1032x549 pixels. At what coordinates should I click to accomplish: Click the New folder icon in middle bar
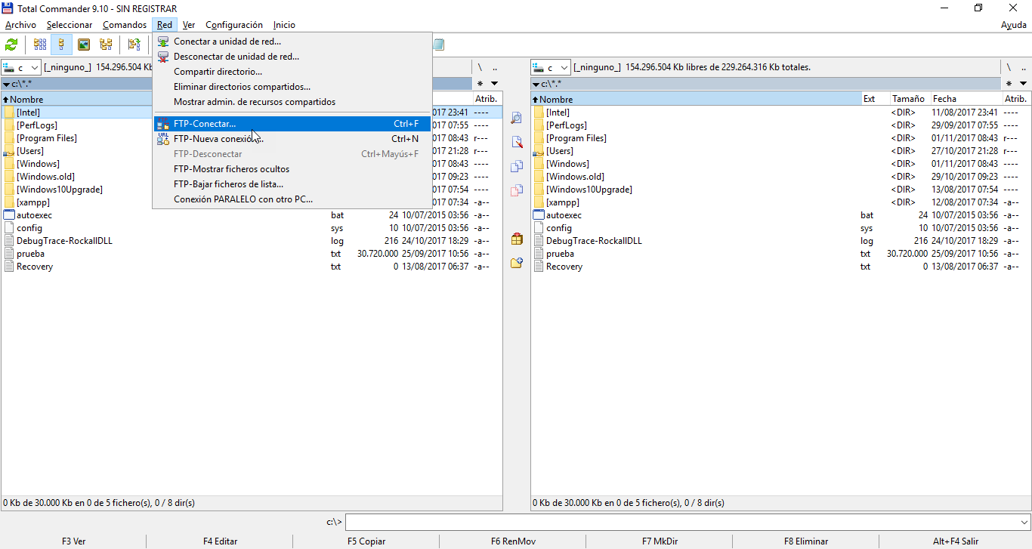(517, 263)
